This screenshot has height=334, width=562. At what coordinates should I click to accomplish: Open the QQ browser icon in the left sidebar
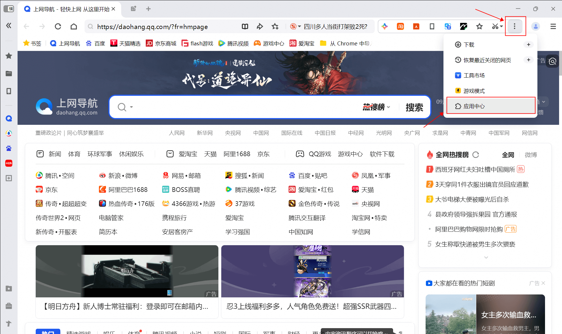click(x=9, y=118)
